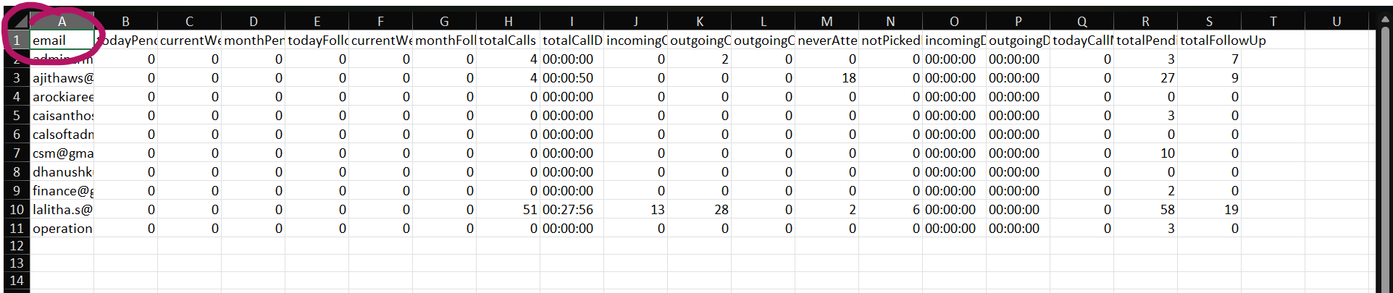
Task: Select the 'email' cell in A1
Action: click(62, 41)
